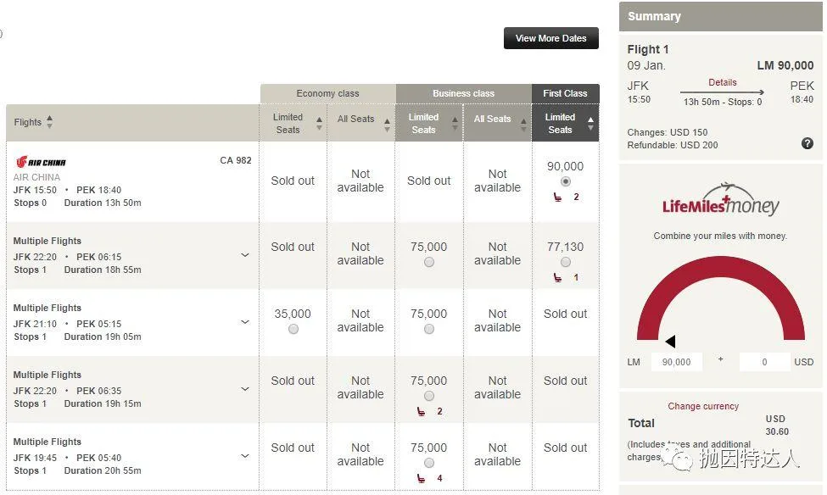This screenshot has width=827, height=495.
Task: Sort Economy Limited Seats column
Action: (x=319, y=124)
